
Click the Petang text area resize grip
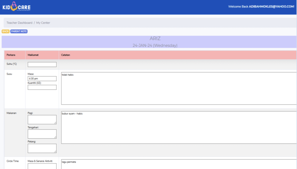point(55,152)
